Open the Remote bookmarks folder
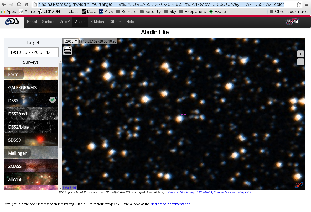This screenshot has width=311, height=212. 126,12
